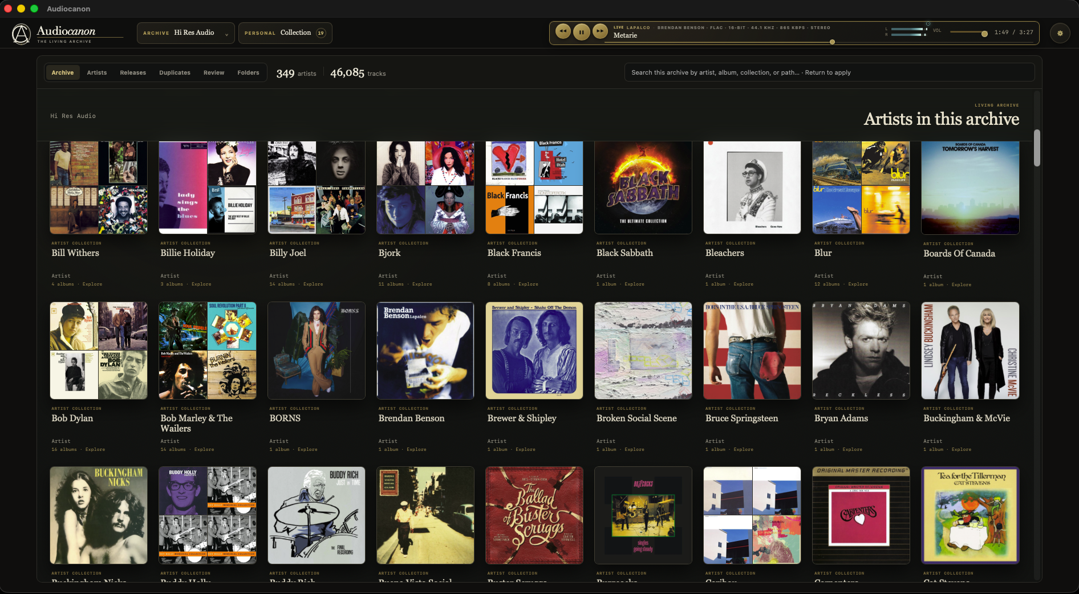Open Black Sabbath Ultimate Collection cover

tap(643, 188)
